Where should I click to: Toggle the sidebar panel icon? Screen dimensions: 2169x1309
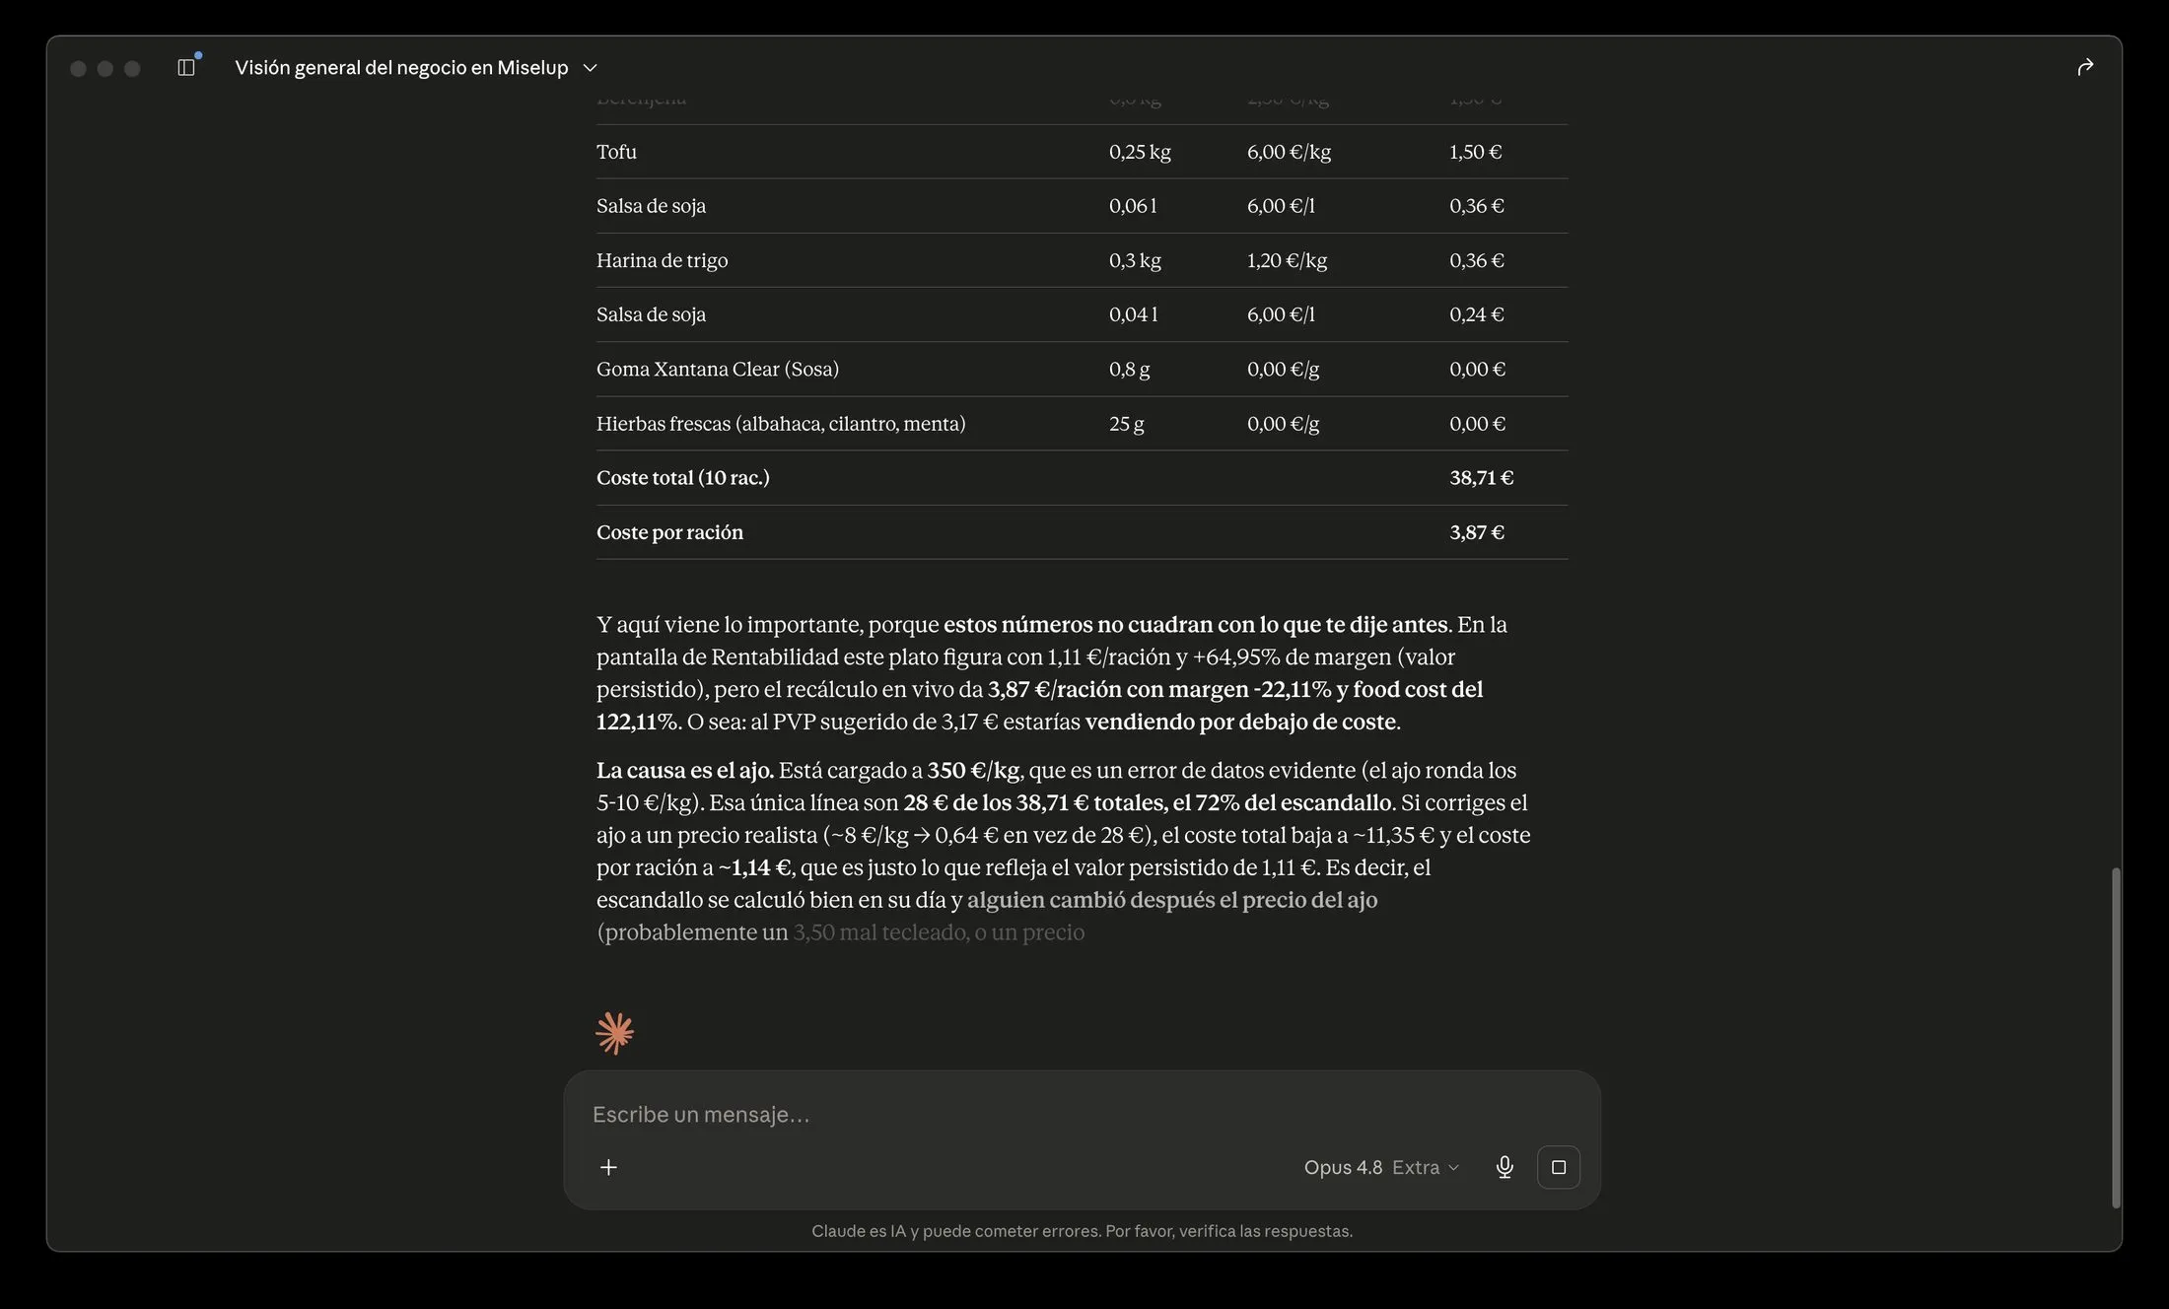186,67
